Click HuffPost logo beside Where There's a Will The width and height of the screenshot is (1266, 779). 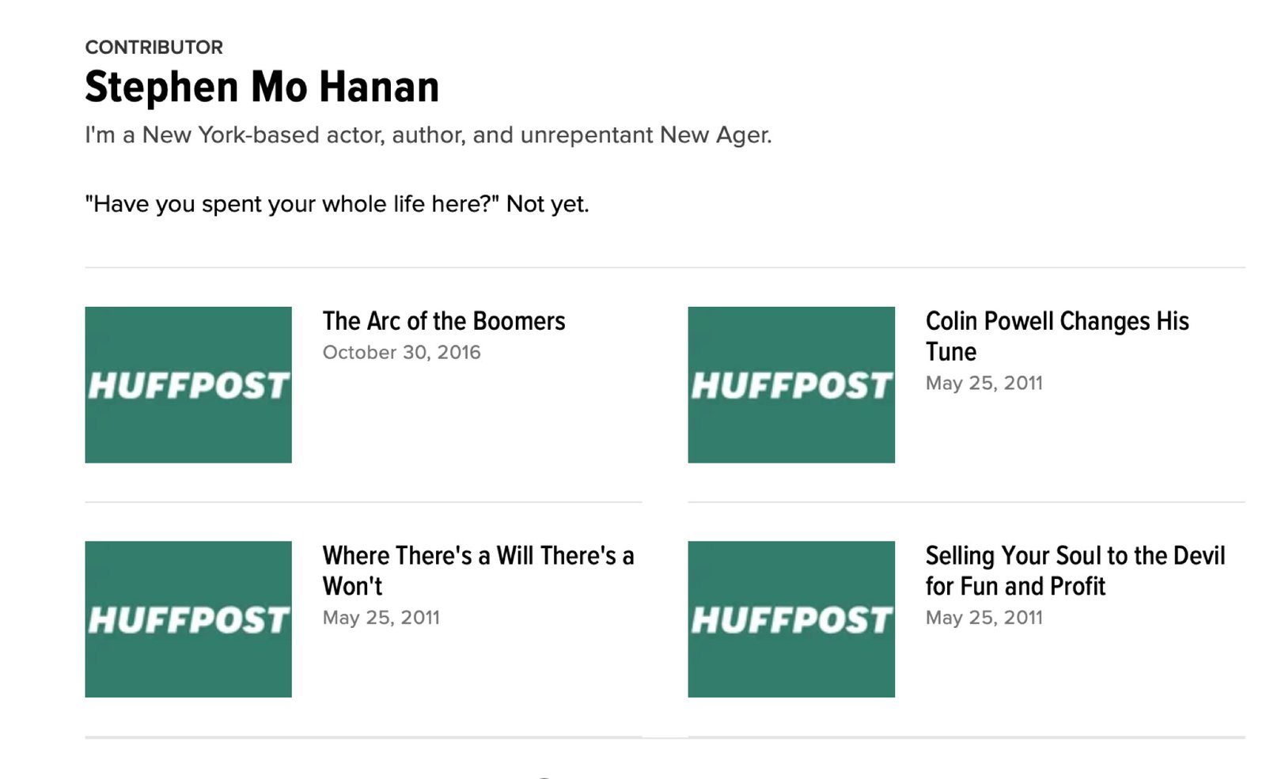click(x=188, y=620)
